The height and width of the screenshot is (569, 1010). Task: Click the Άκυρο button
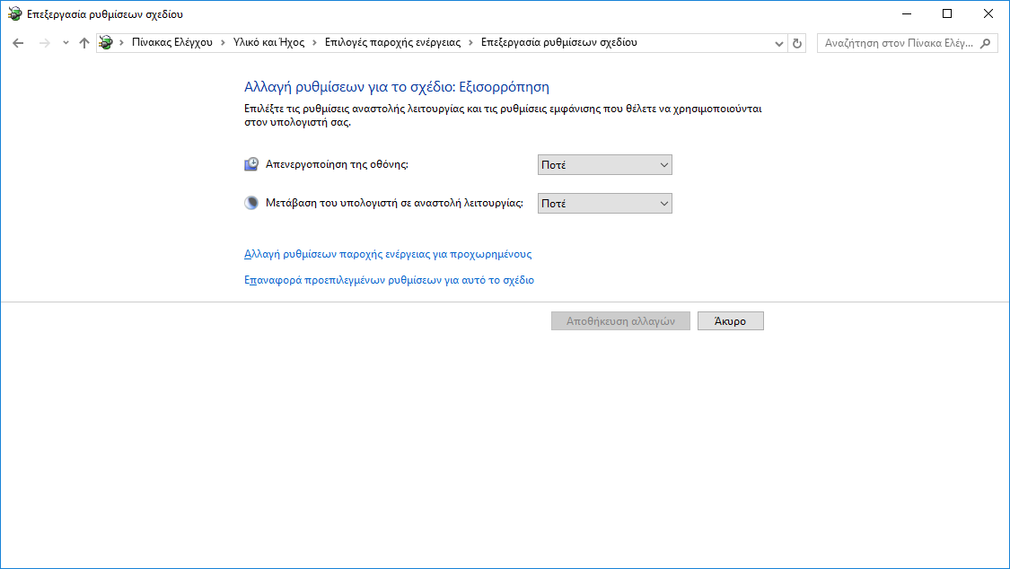pyautogui.click(x=731, y=321)
